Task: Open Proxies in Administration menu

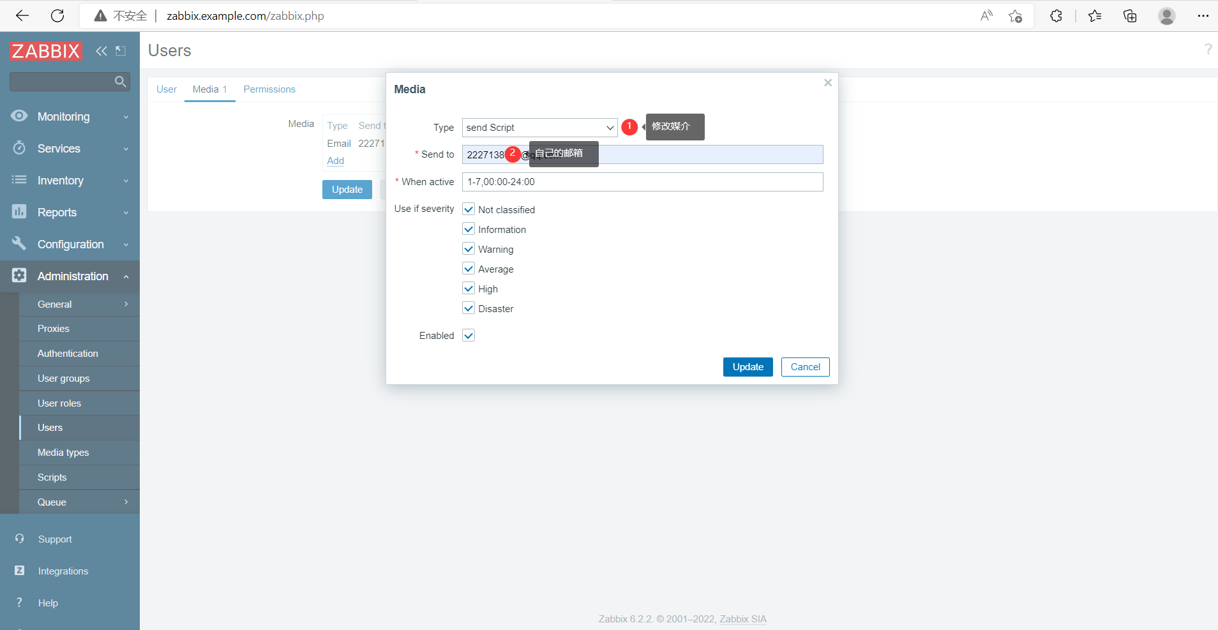Action: click(x=79, y=329)
